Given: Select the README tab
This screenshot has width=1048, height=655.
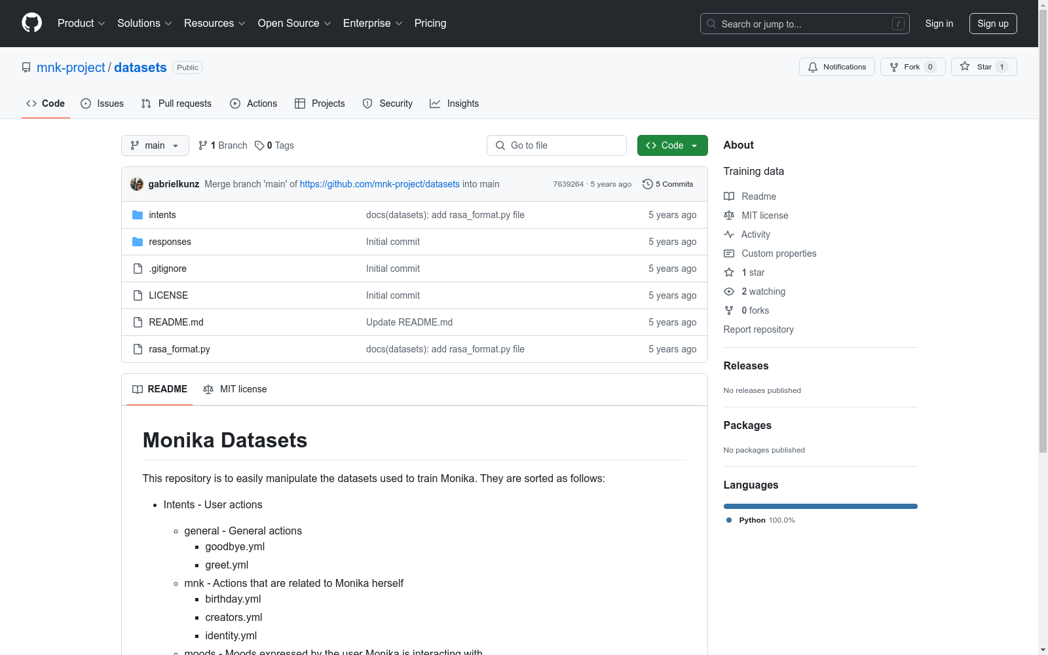Looking at the screenshot, I should (x=160, y=389).
